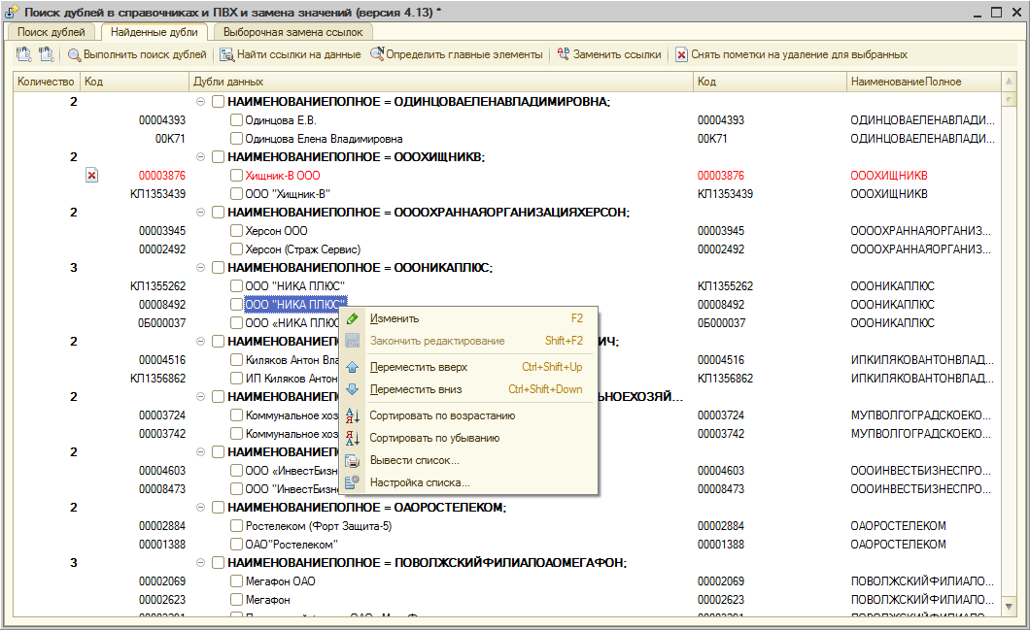Image resolution: width=1030 pixels, height=630 pixels.
Task: Click application icon in the title bar
Action: (x=11, y=12)
